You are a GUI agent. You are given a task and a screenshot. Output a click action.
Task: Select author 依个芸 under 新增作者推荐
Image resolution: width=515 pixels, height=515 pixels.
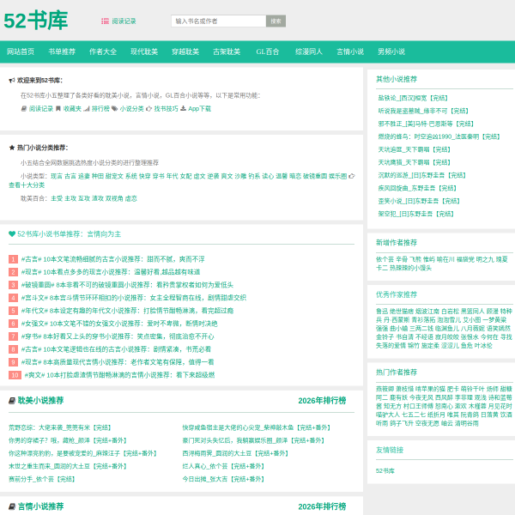point(385,259)
